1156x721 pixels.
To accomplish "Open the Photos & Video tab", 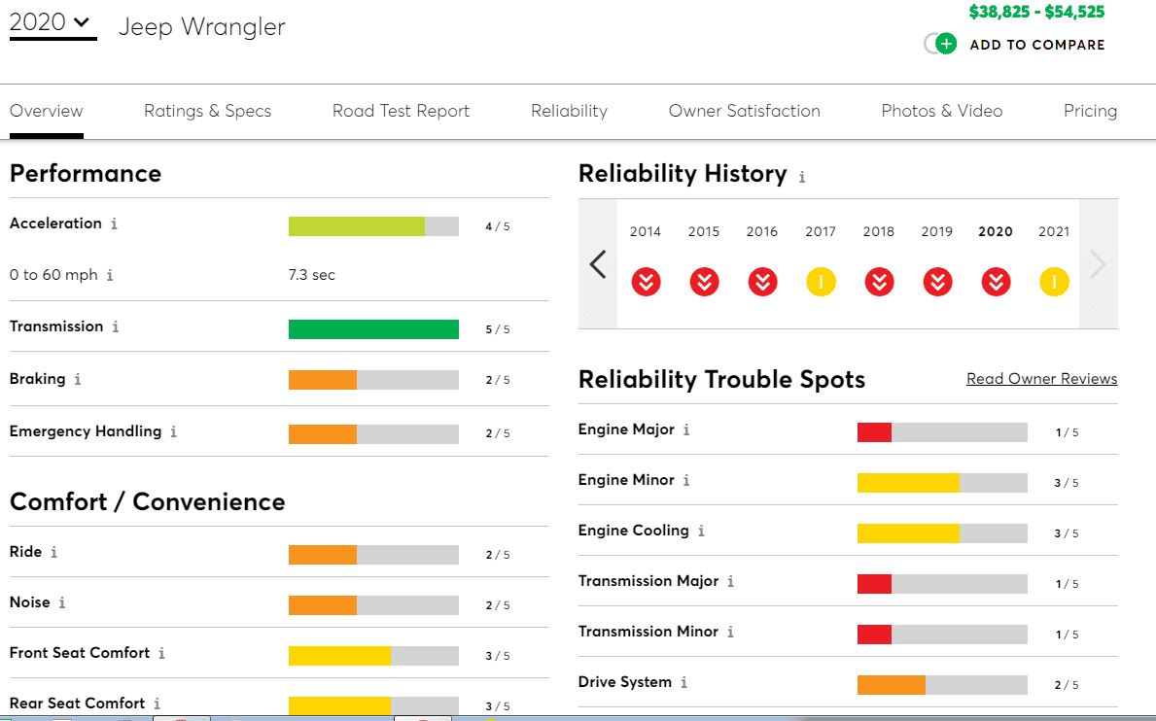I will coord(941,111).
